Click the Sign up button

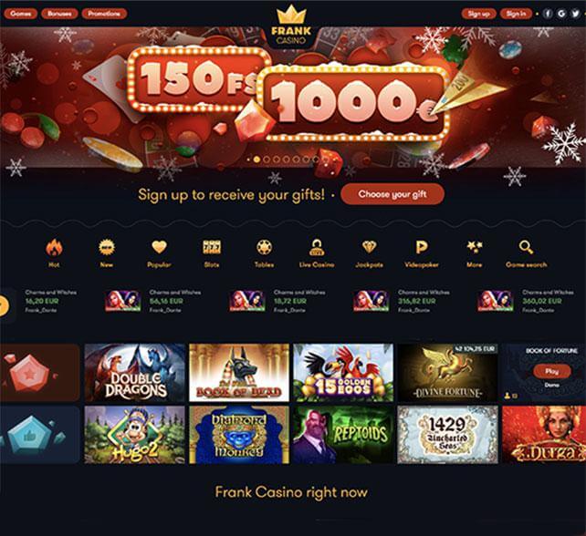click(x=478, y=14)
